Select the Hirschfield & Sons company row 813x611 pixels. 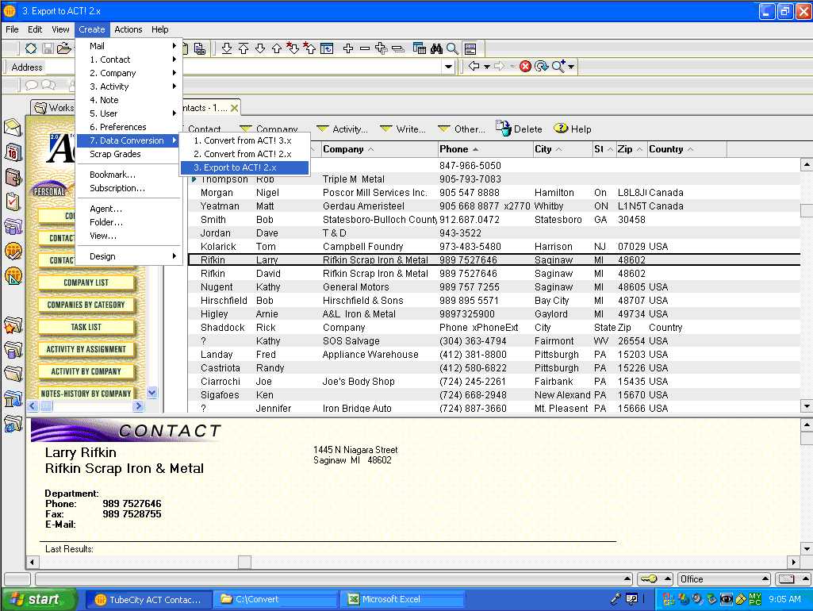[493, 301]
